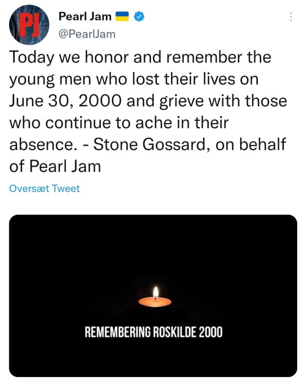Screen dimensions: 302x385
Task: Click the blue verified badge
Action: point(140,18)
